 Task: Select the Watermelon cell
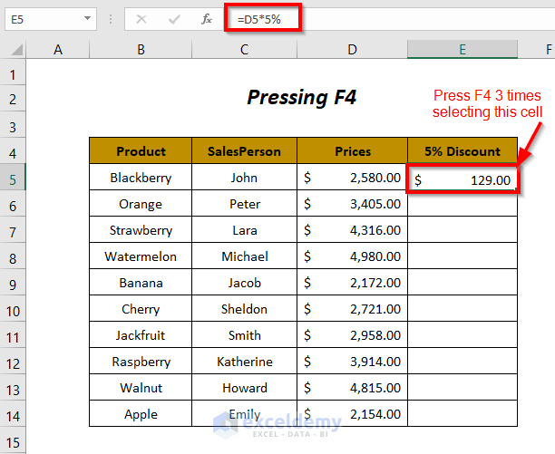[141, 256]
